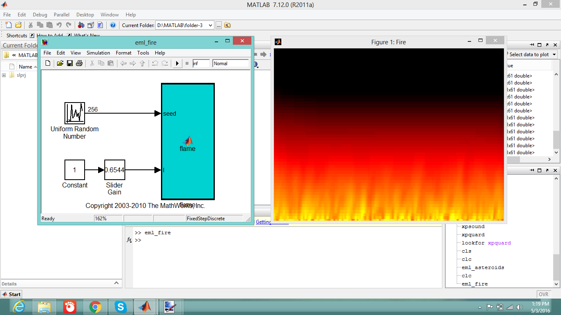This screenshot has height=315, width=561.
Task: Click the Name column header
Action: [x=25, y=66]
